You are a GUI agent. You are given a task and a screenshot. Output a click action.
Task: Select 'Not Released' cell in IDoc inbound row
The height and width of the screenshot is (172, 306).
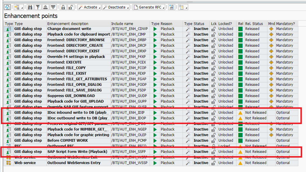[x=256, y=113]
